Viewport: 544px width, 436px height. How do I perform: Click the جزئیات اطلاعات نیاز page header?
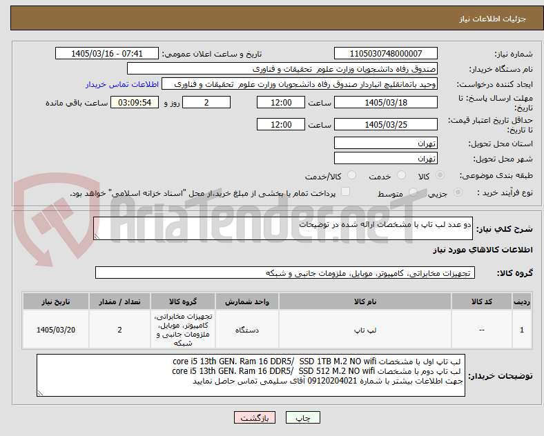pos(493,19)
